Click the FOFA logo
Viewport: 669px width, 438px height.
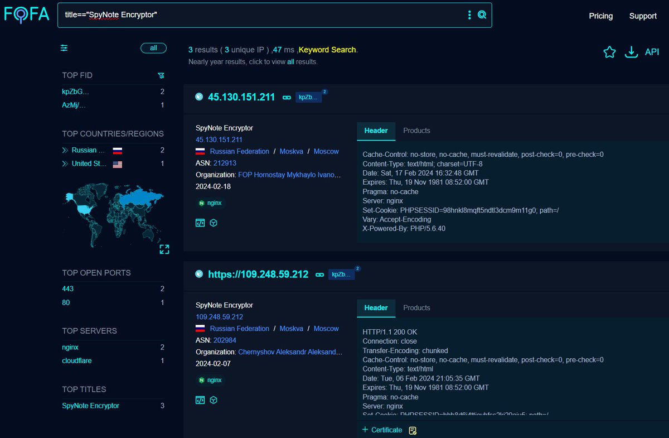pyautogui.click(x=27, y=14)
